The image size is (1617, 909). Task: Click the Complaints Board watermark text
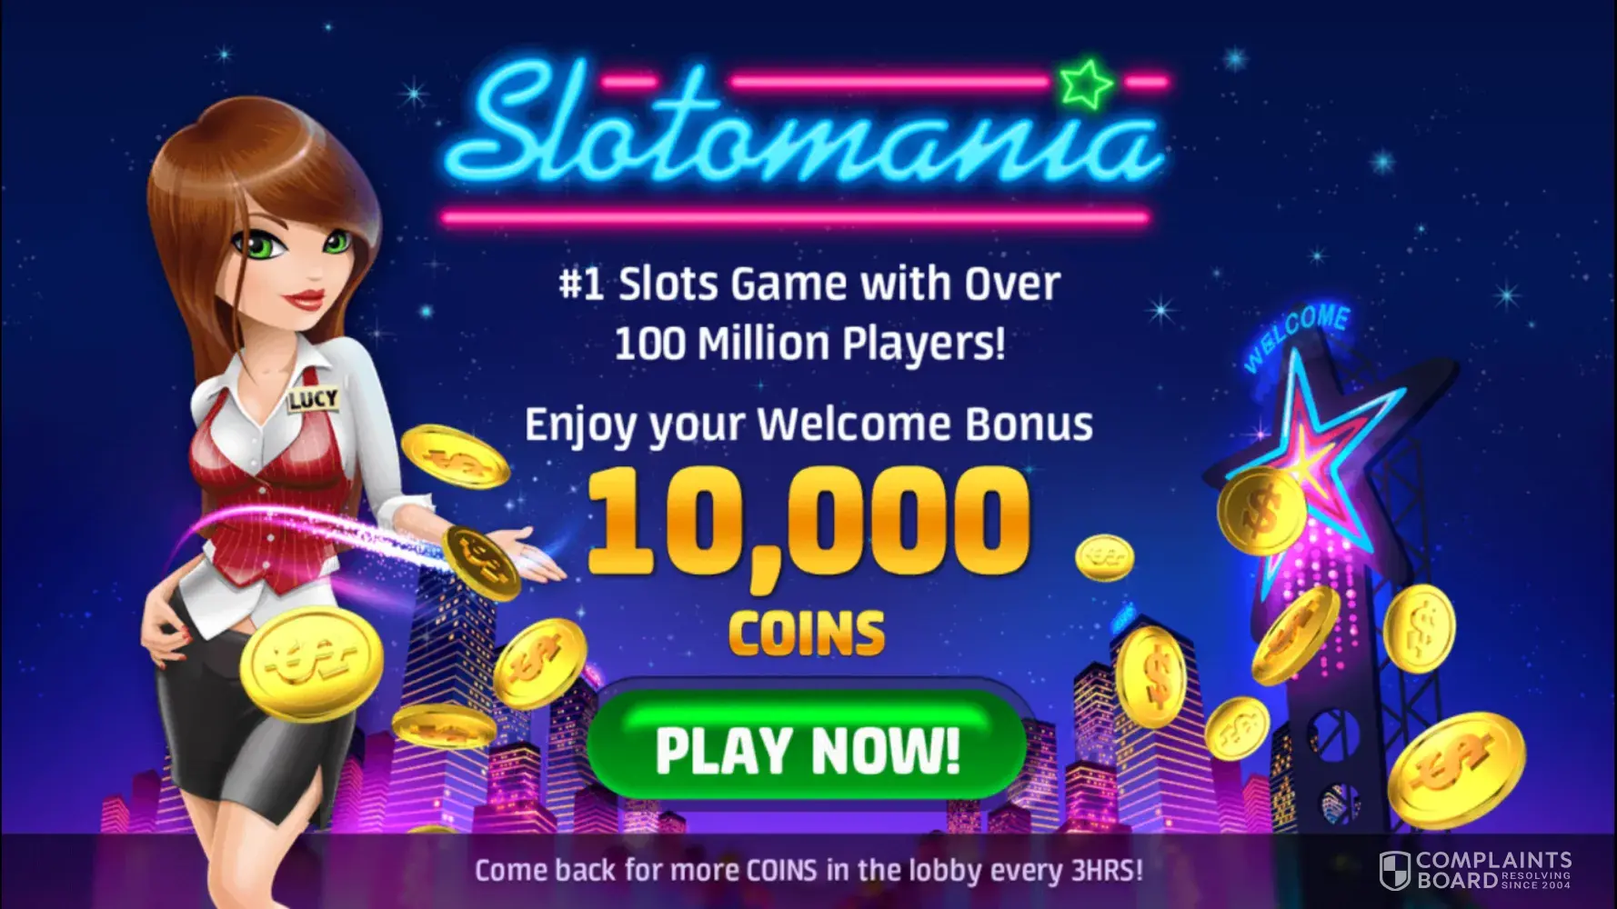[x=1492, y=870]
